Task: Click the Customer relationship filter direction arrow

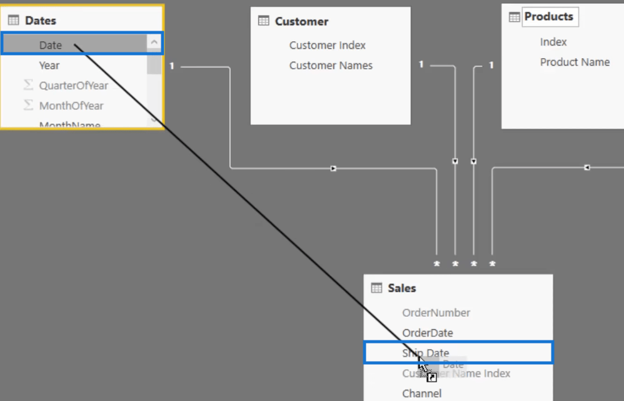Action: 455,161
